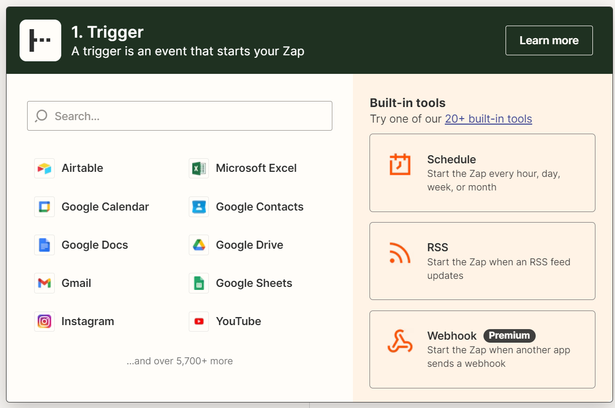The image size is (615, 408).
Task: Click the Google Contacts icon
Action: 199,207
